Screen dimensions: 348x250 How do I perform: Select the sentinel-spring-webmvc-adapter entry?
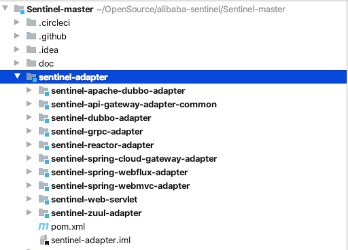click(x=120, y=186)
